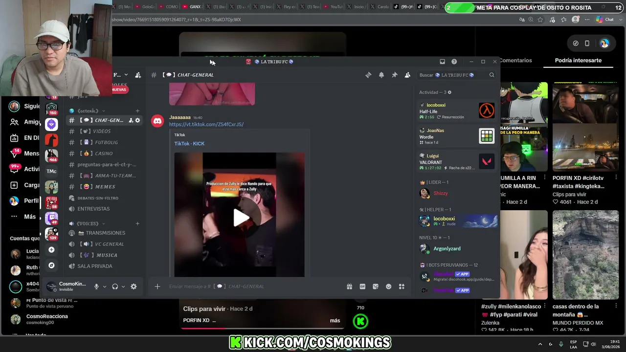The width and height of the screenshot is (626, 352).
Task: Open the apps launcher in message bar
Action: click(x=402, y=286)
